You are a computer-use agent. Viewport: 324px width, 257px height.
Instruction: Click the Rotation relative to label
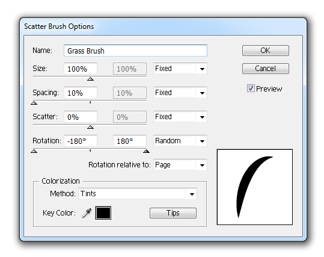(120, 165)
